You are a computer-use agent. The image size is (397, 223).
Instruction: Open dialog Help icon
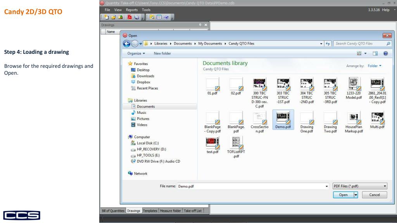click(386, 53)
